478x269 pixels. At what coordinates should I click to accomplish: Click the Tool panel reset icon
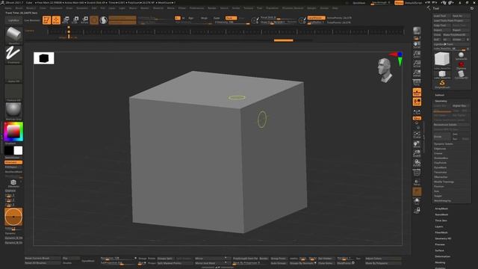pos(472,8)
